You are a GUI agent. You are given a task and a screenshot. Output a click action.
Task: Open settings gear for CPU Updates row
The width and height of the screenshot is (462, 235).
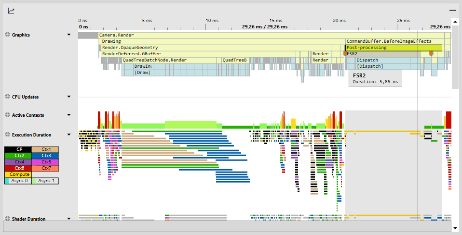click(7, 97)
